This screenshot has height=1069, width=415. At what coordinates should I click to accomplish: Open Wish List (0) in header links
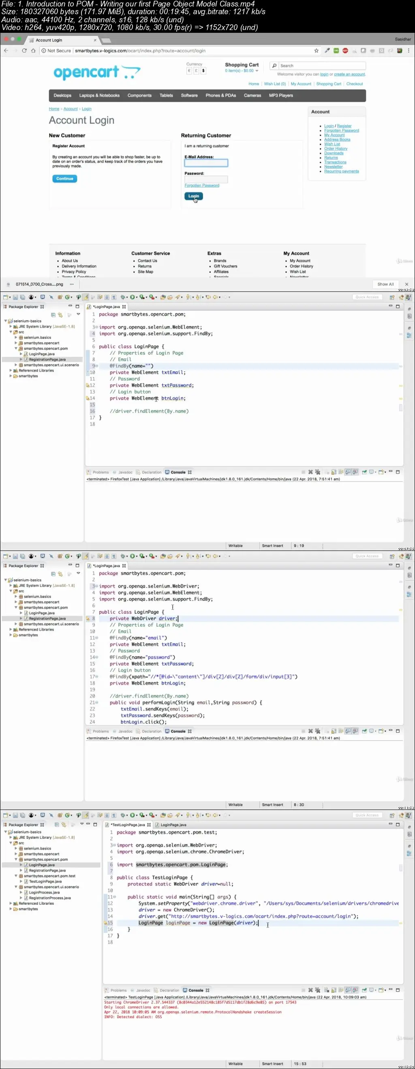[x=275, y=84]
